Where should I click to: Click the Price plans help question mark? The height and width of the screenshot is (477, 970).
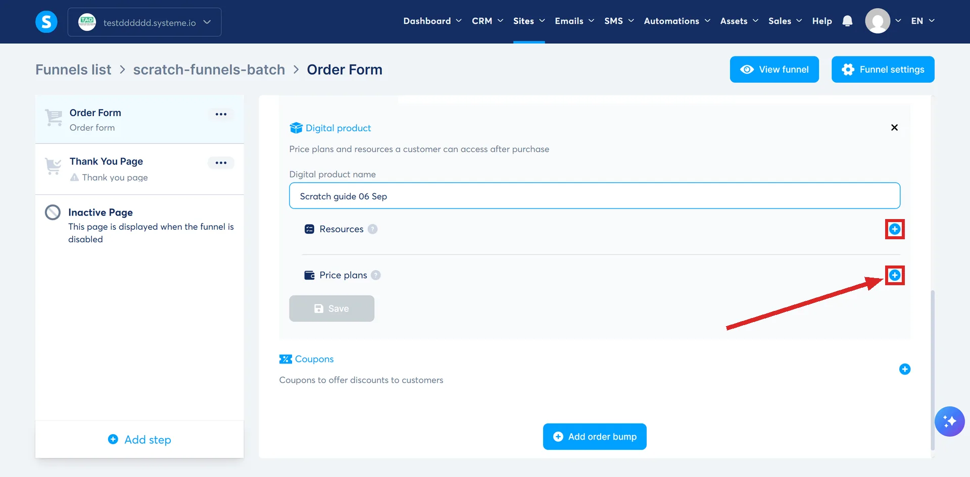tap(375, 275)
